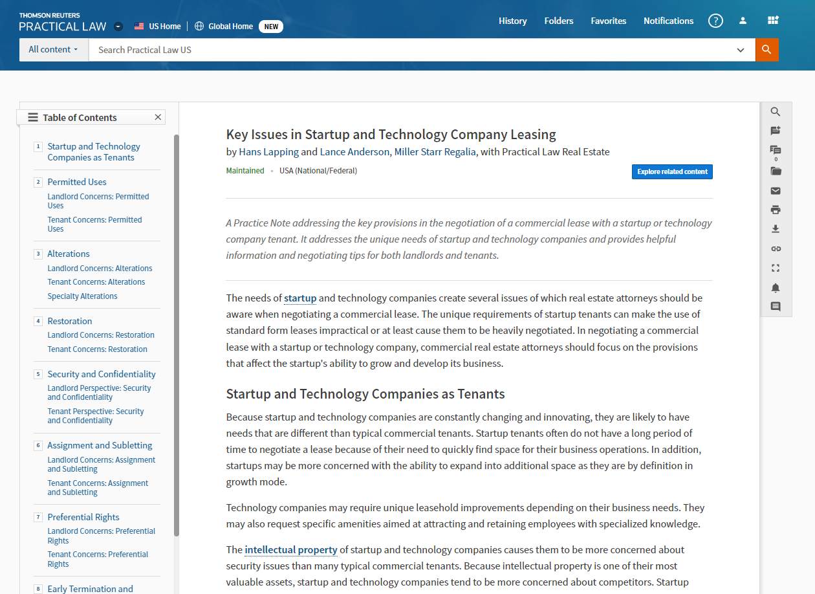Open the help question mark icon
This screenshot has height=594, width=815.
click(715, 21)
